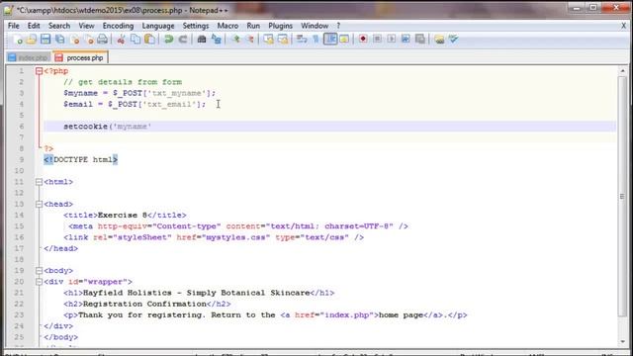Click the $myname = $_POST line
The height and width of the screenshot is (356, 633).
coord(139,93)
